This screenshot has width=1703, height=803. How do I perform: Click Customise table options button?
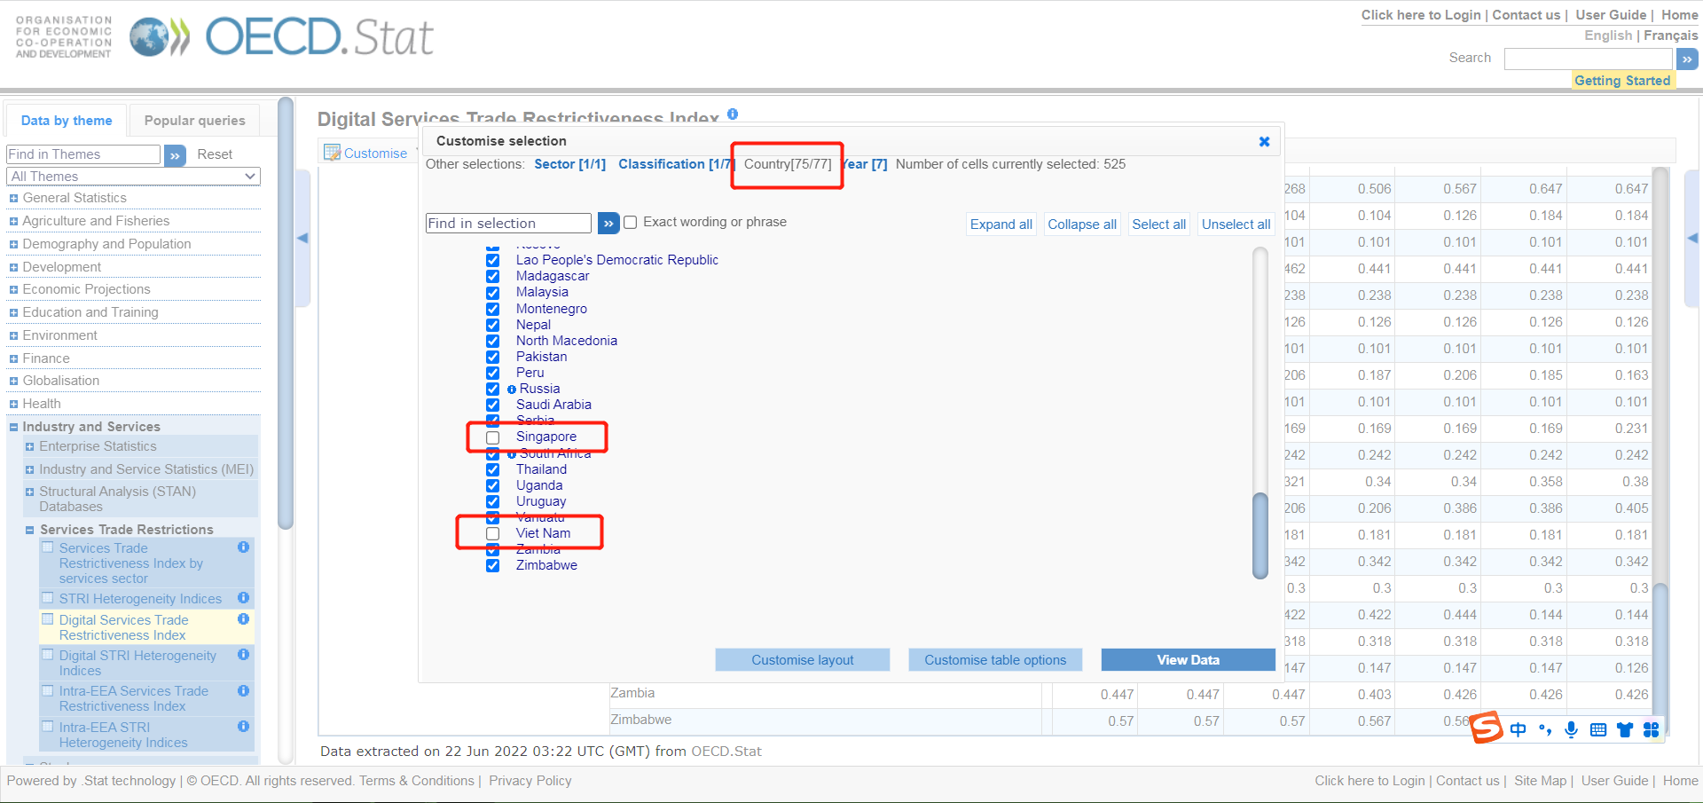pos(995,660)
